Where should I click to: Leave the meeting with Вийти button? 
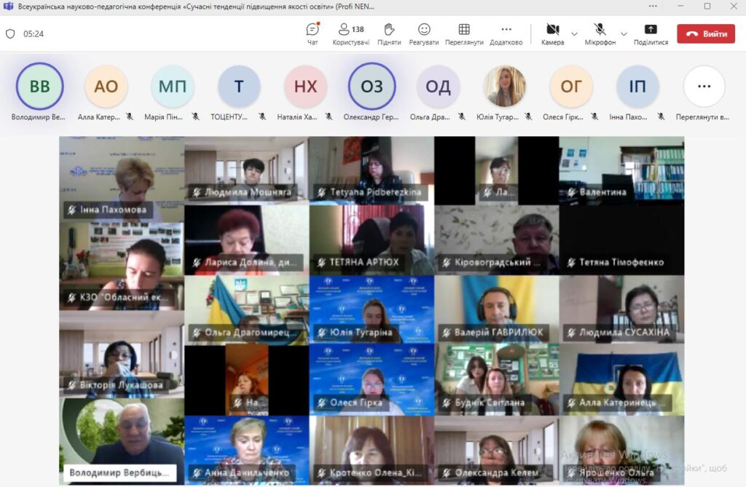[705, 34]
